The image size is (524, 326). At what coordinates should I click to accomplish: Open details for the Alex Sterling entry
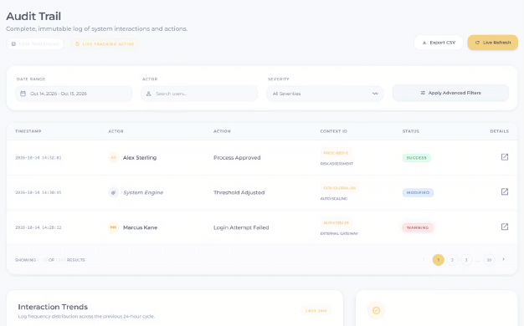(x=505, y=157)
